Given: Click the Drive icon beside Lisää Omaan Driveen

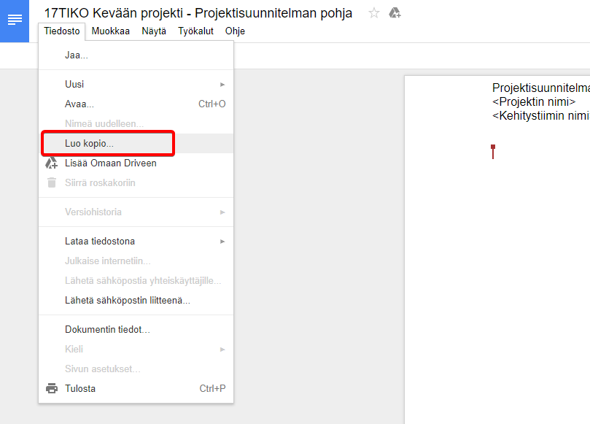Looking at the screenshot, I should (52, 163).
